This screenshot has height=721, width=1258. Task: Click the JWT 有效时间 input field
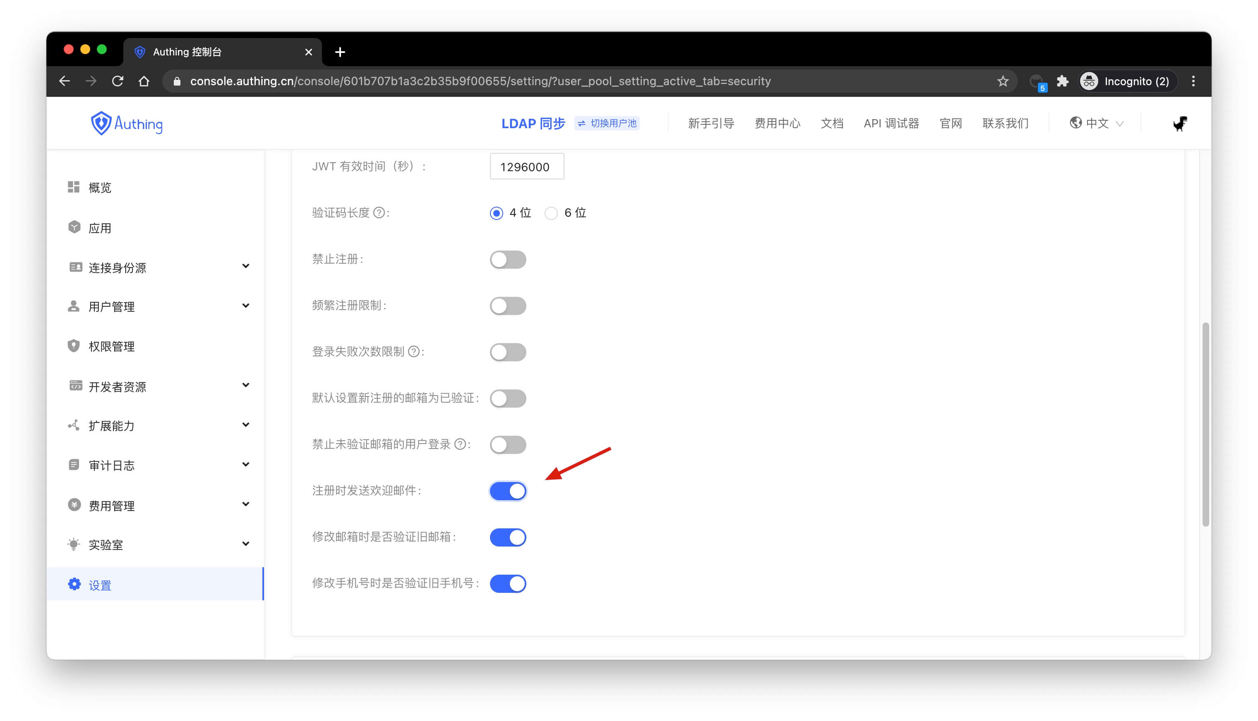click(x=526, y=167)
